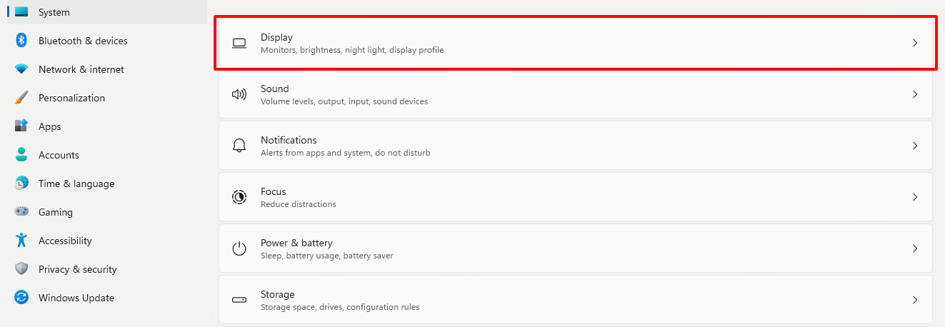Go to Accounts settings category

click(58, 155)
